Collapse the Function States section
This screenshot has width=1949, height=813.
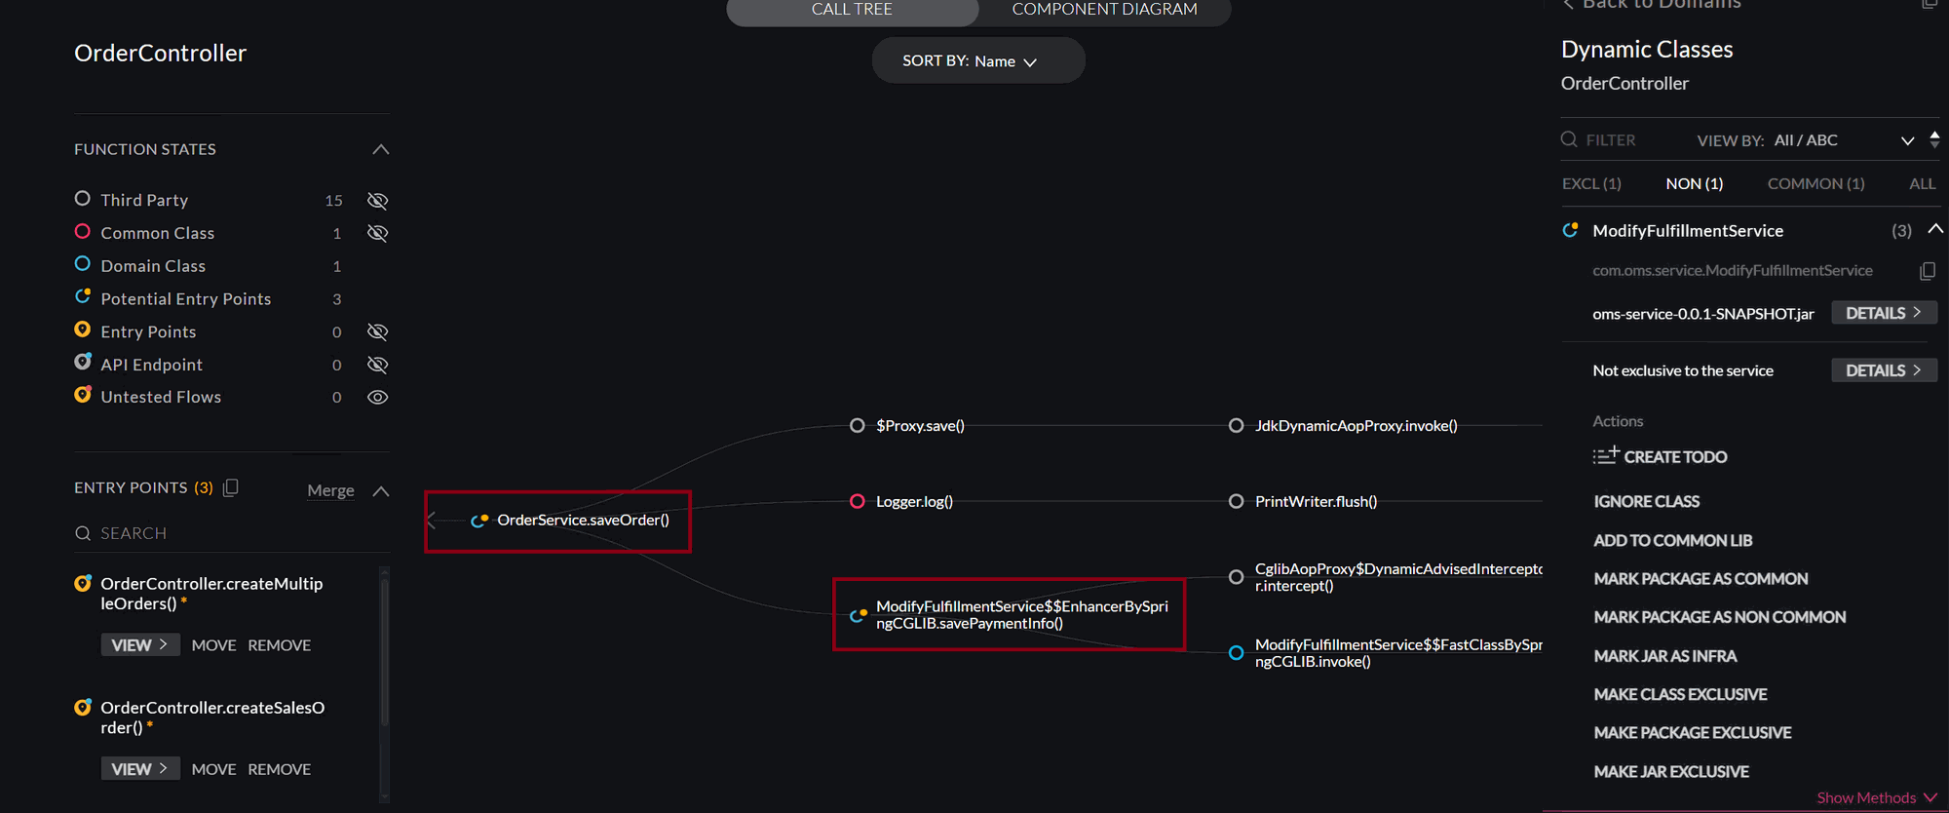click(x=380, y=149)
